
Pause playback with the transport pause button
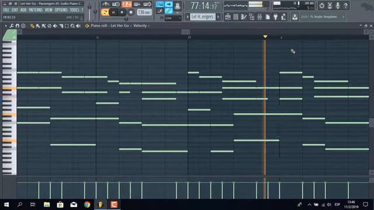tap(113, 12)
